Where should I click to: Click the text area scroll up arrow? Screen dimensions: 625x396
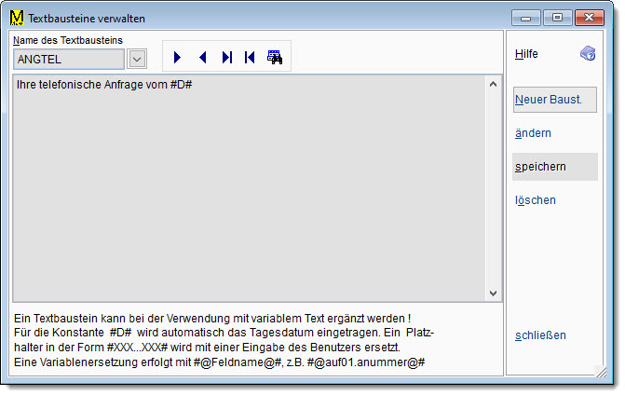click(x=494, y=84)
